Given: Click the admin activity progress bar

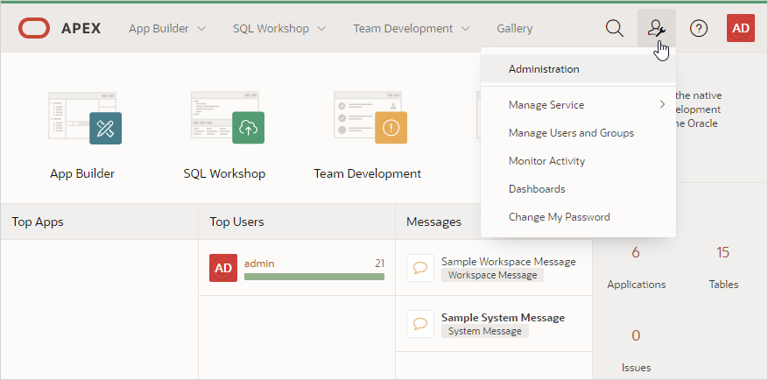Looking at the screenshot, I should [314, 277].
